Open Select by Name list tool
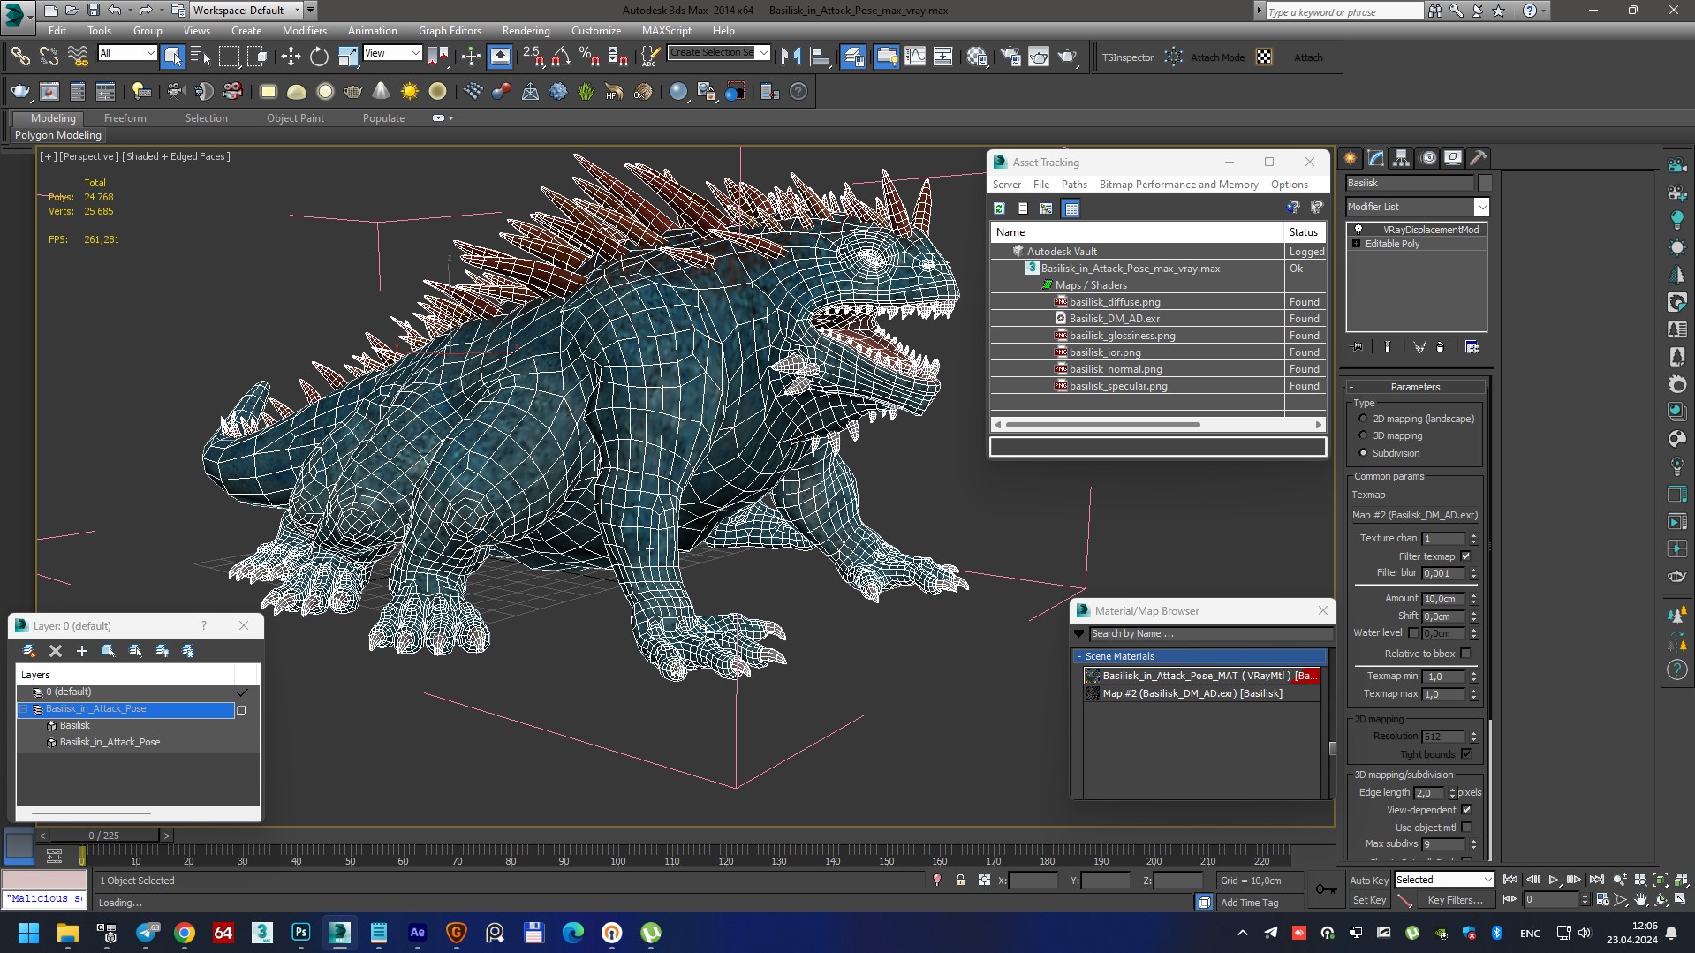The image size is (1695, 953). 201,57
